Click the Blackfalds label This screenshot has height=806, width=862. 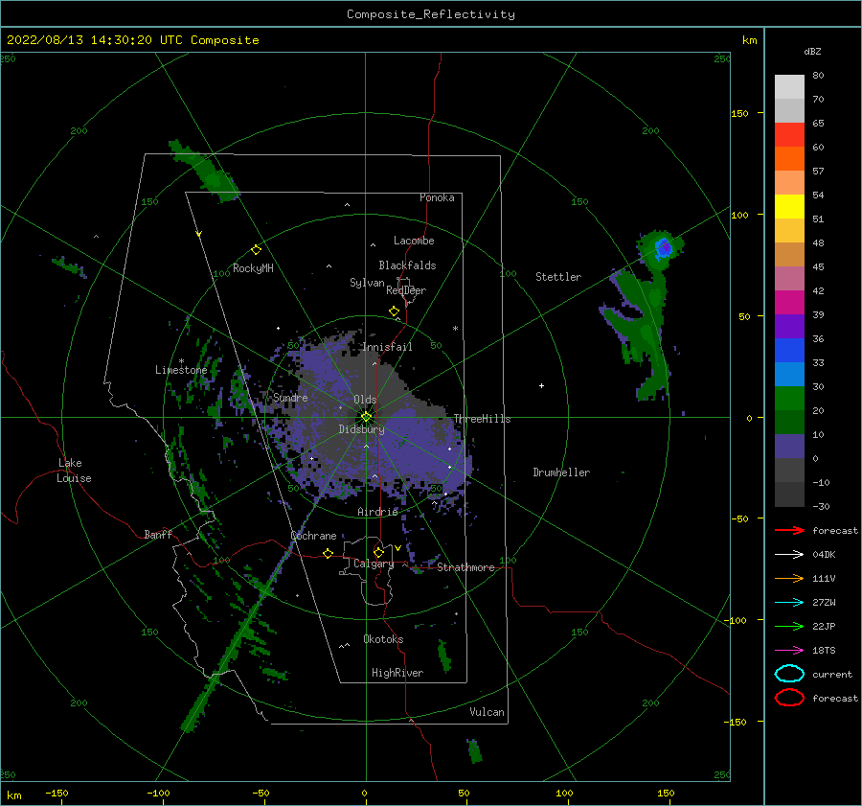click(x=407, y=265)
